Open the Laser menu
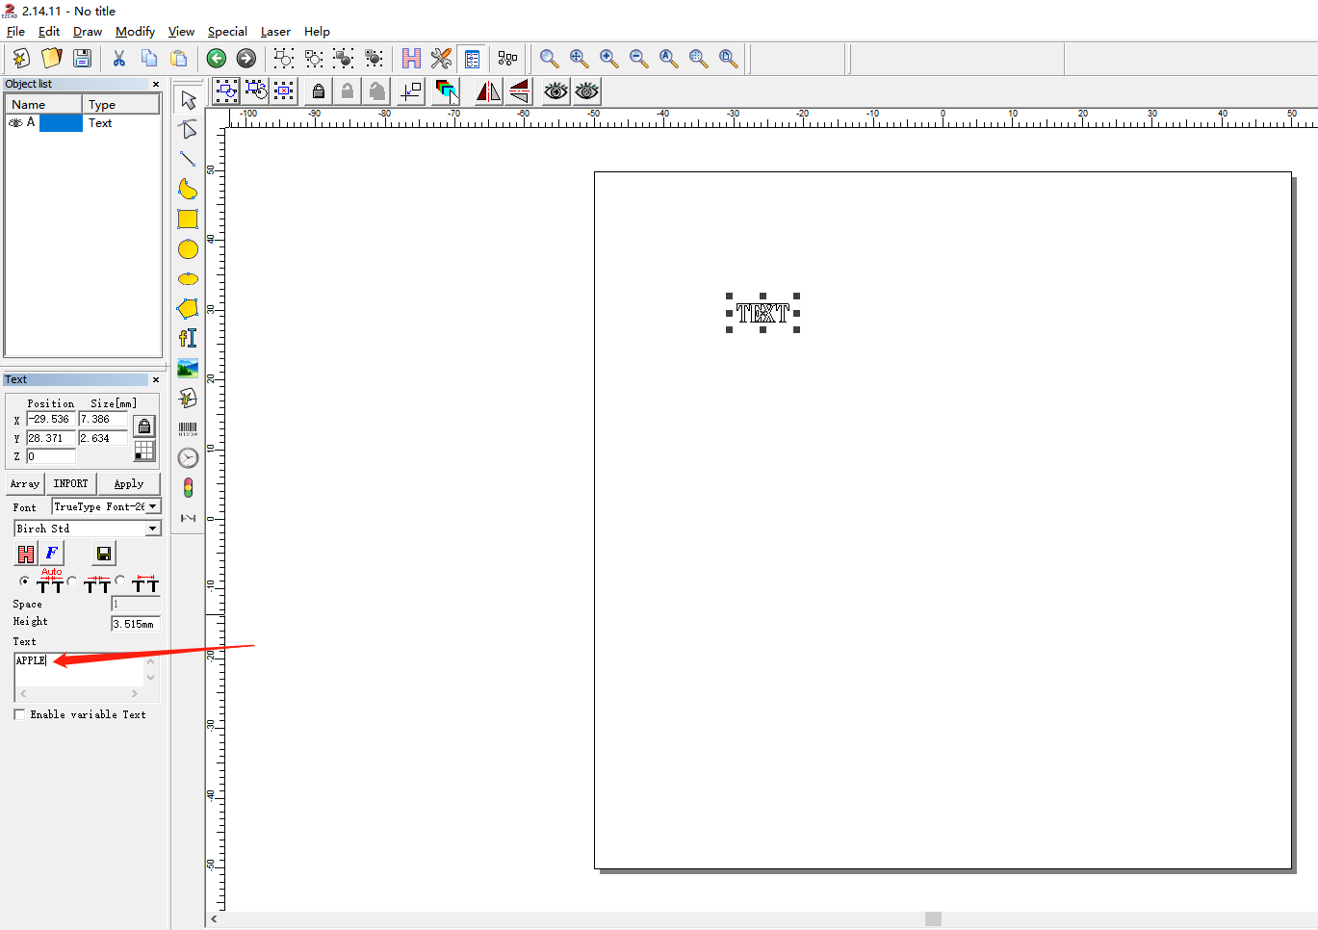The height and width of the screenshot is (930, 1318). pyautogui.click(x=275, y=32)
